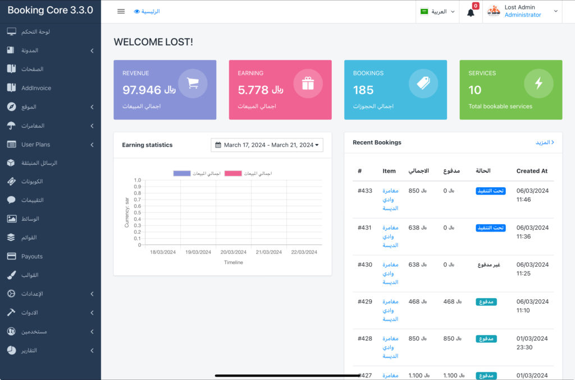Click the الرئيسية home link in header
This screenshot has height=380, width=575.
coord(147,11)
